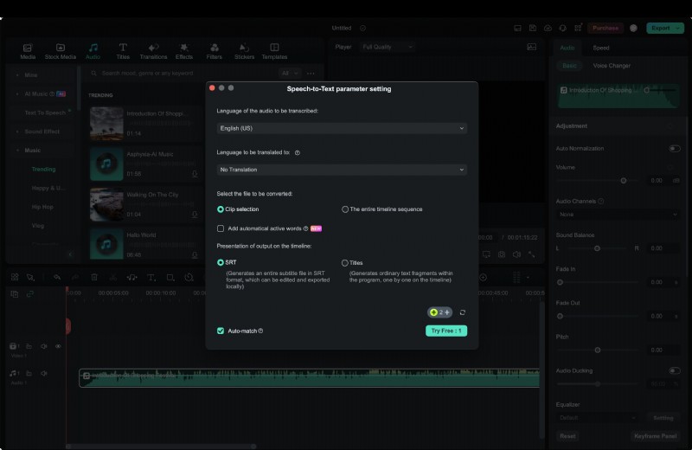692x450 pixels.
Task: Open the Voice Changer tab
Action: pyautogui.click(x=612, y=66)
